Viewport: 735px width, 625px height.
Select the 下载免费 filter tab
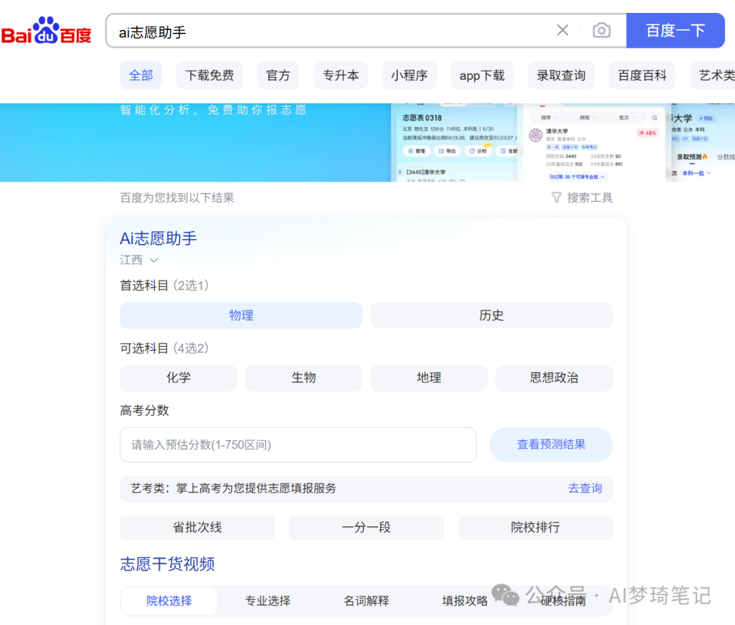coord(210,75)
